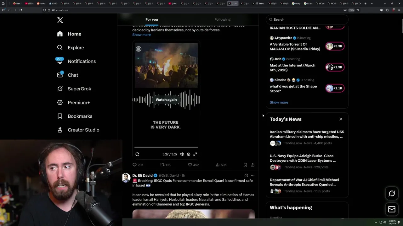Click the Search input field
Image resolution: width=403 pixels, height=226 pixels.
pos(307,19)
